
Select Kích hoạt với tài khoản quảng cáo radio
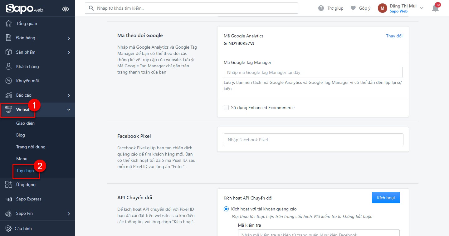(226, 209)
